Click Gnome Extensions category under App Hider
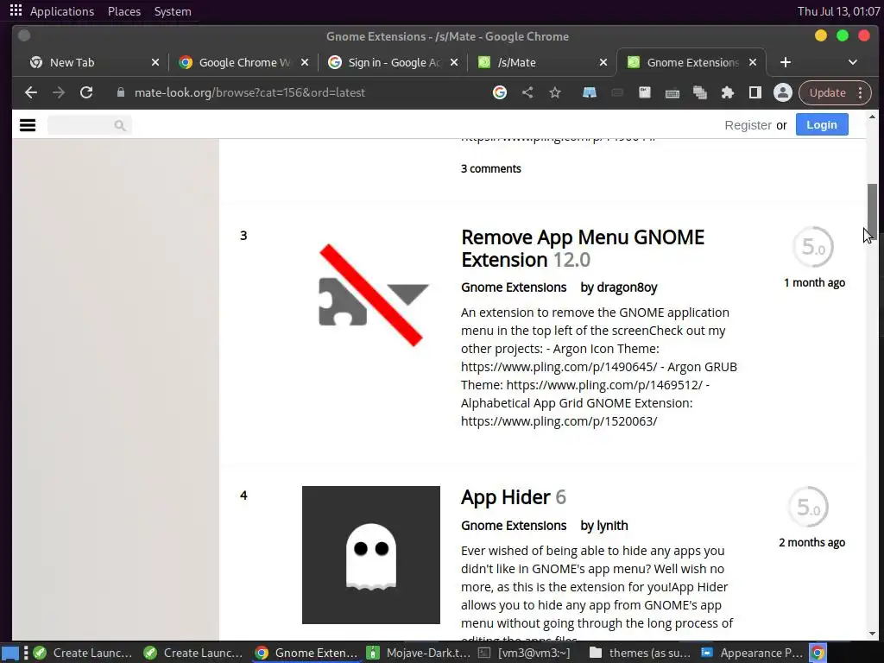The width and height of the screenshot is (884, 663). (x=514, y=526)
